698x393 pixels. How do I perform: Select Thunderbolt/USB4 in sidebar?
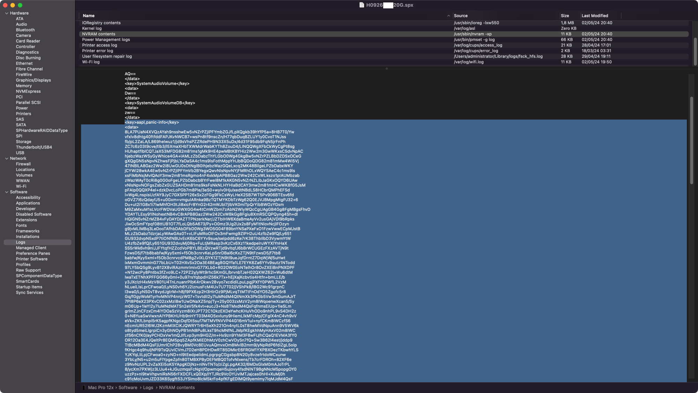click(x=34, y=147)
